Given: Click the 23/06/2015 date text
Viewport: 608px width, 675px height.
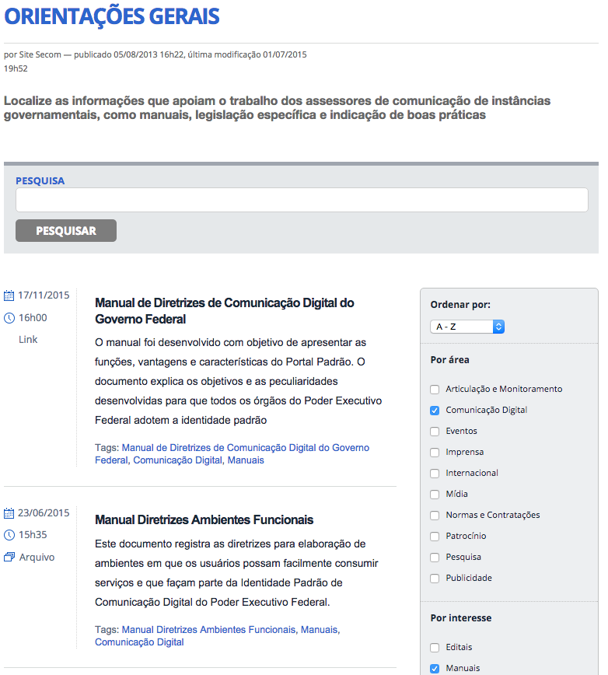Looking at the screenshot, I should (x=44, y=513).
